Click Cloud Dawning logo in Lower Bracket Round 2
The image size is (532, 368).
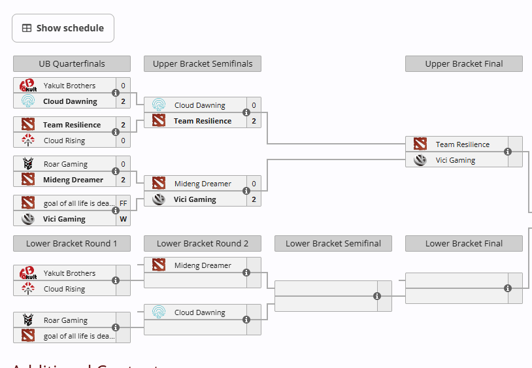tap(158, 312)
